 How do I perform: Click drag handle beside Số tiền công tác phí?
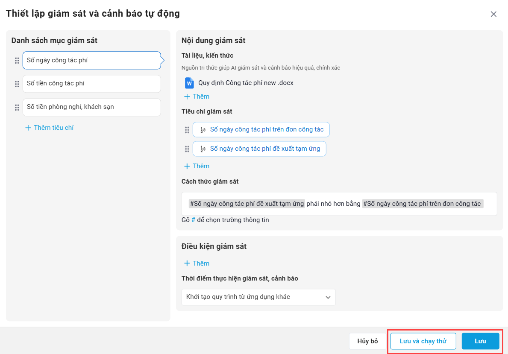click(x=17, y=84)
